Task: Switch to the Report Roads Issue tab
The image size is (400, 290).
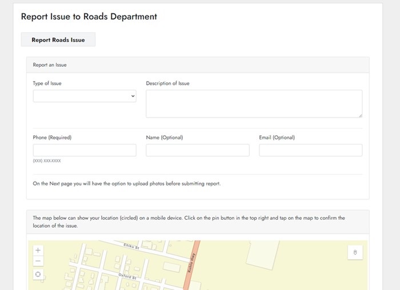Action: (x=58, y=39)
